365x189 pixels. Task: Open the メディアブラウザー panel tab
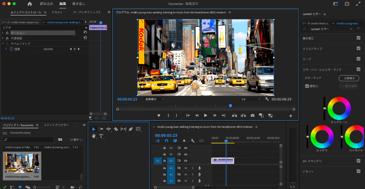coord(56,124)
